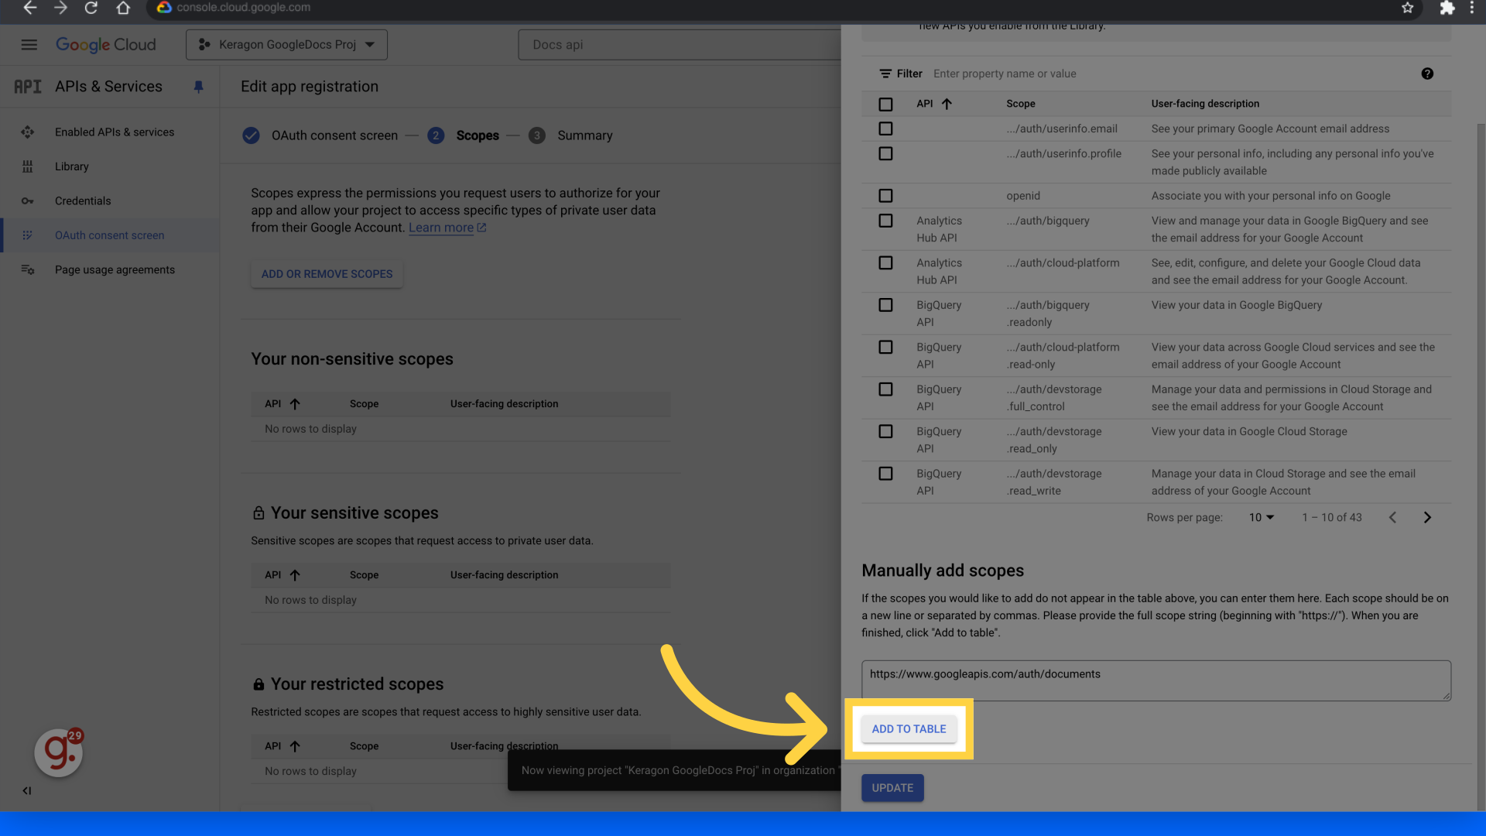
Task: Open Rows per page dropdown
Action: point(1261,517)
